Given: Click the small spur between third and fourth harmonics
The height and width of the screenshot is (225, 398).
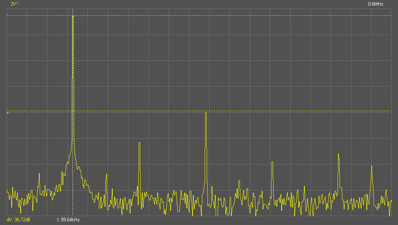Looking at the screenshot, I should tap(239, 181).
